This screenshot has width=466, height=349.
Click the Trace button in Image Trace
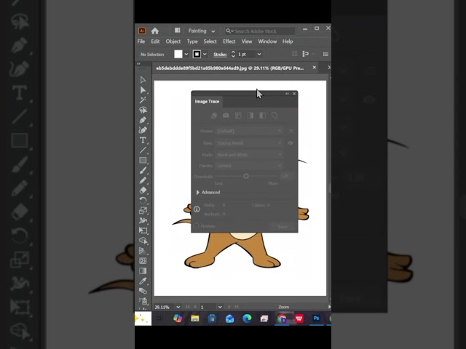(282, 226)
